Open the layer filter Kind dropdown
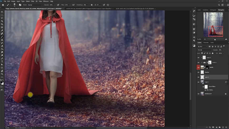Image resolution: width=229 pixels, height=129 pixels. click(202, 47)
